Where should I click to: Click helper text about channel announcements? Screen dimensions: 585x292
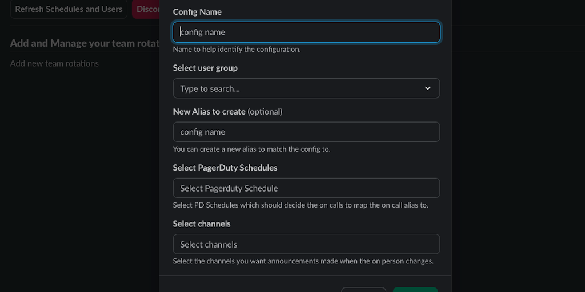303,261
